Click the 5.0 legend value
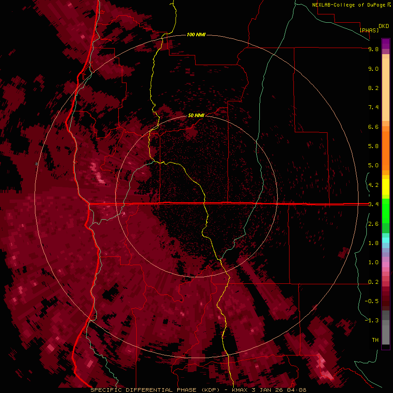This screenshot has height=393, width=393. point(373,165)
